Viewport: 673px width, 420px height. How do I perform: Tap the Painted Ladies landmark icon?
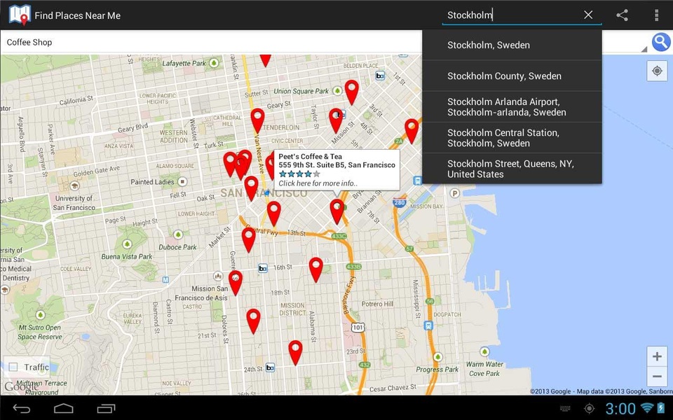(x=183, y=182)
